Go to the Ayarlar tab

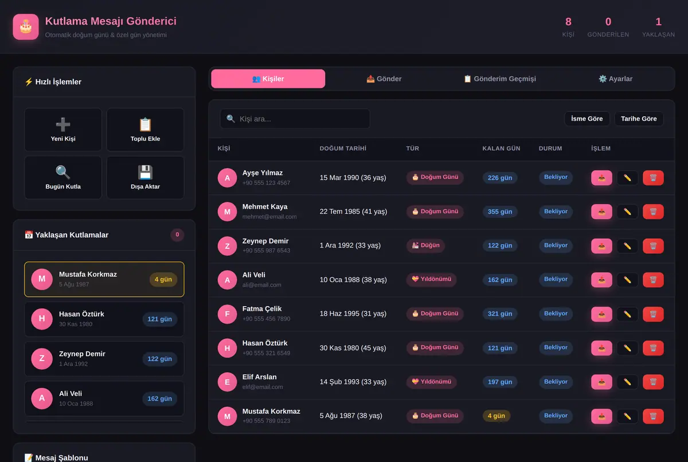tap(616, 79)
